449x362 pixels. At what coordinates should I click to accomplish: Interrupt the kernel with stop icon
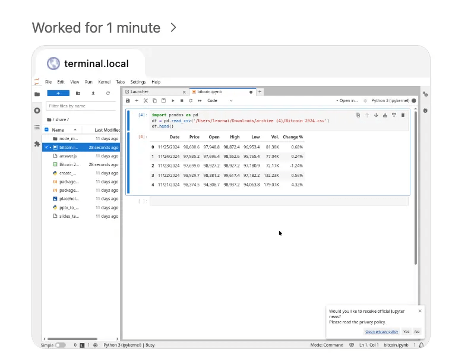pos(182,101)
